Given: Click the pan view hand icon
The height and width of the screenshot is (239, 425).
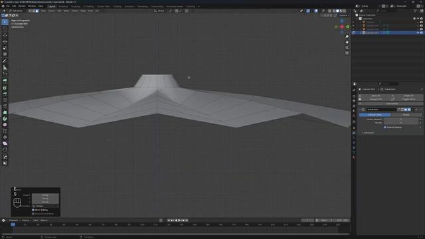Looking at the screenshot, I should pos(347,42).
